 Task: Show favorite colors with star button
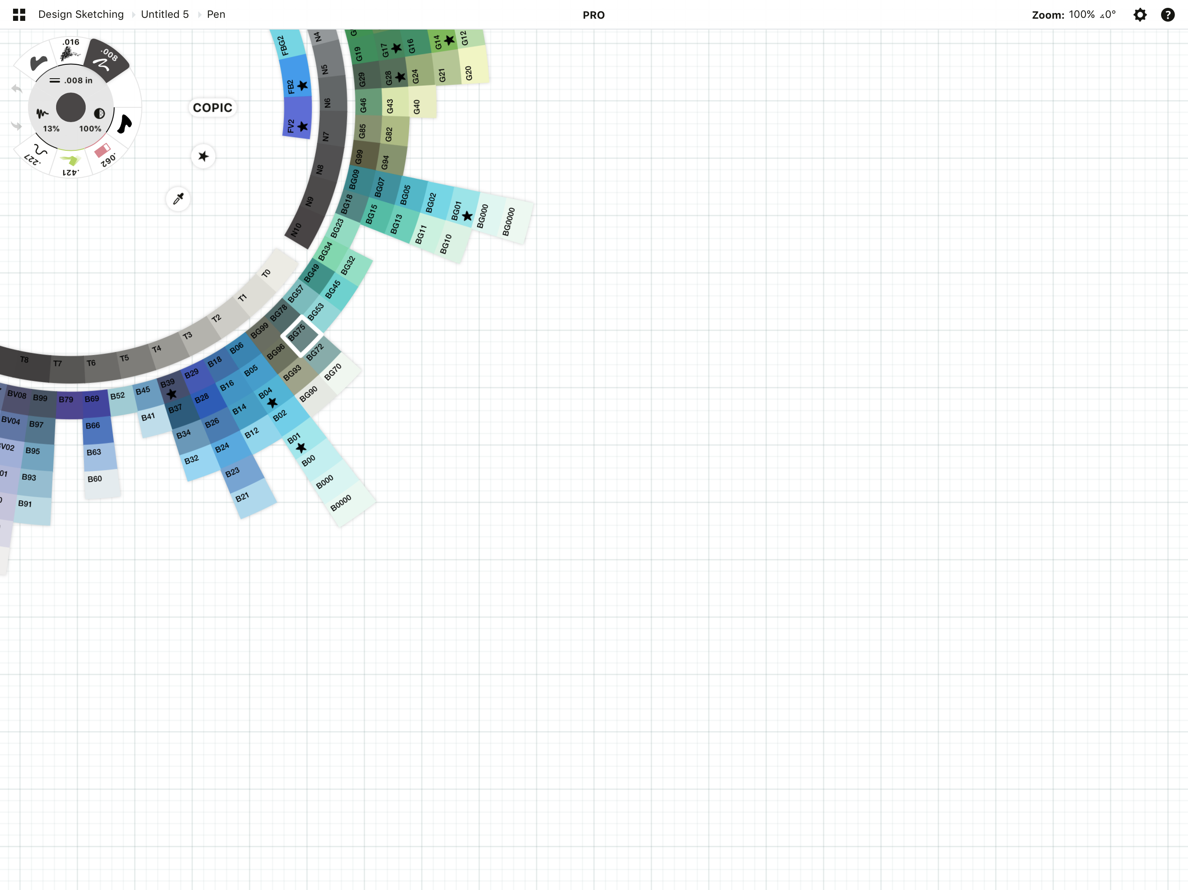pos(203,156)
